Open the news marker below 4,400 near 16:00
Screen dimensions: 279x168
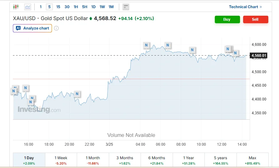(31, 102)
